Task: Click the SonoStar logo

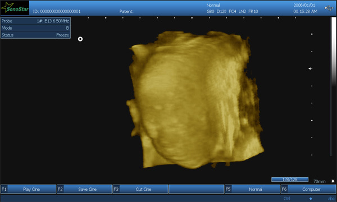Action: [x=15, y=8]
